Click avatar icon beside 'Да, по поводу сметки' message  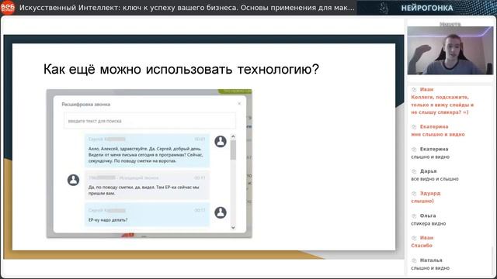pos(73,180)
